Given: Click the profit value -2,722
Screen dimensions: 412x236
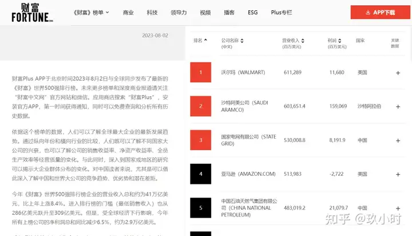Looking at the screenshot, I should pos(336,174).
